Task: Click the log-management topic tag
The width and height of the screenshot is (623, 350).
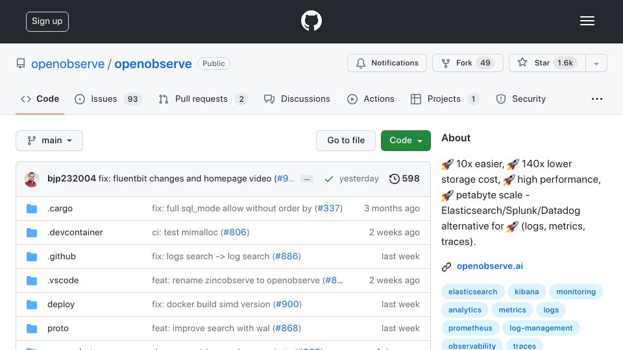Action: 541,328
